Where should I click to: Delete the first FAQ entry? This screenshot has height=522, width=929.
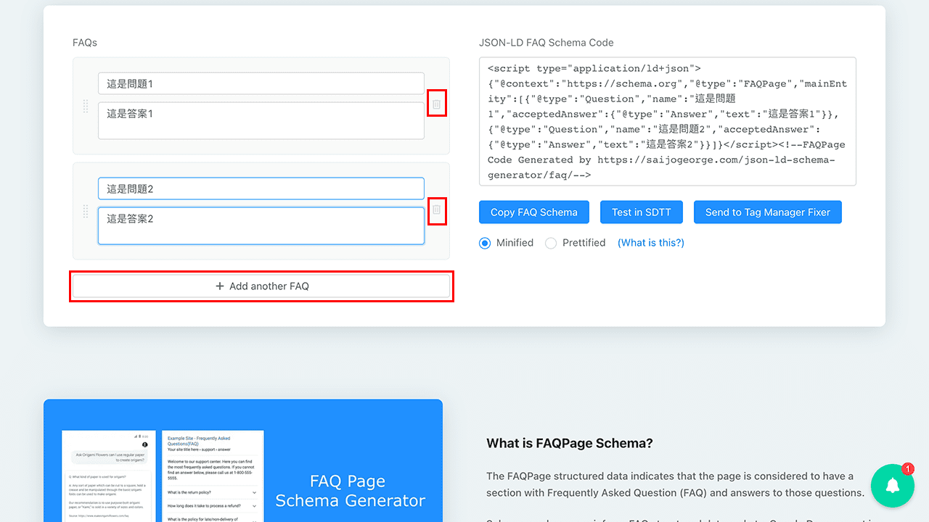point(436,102)
